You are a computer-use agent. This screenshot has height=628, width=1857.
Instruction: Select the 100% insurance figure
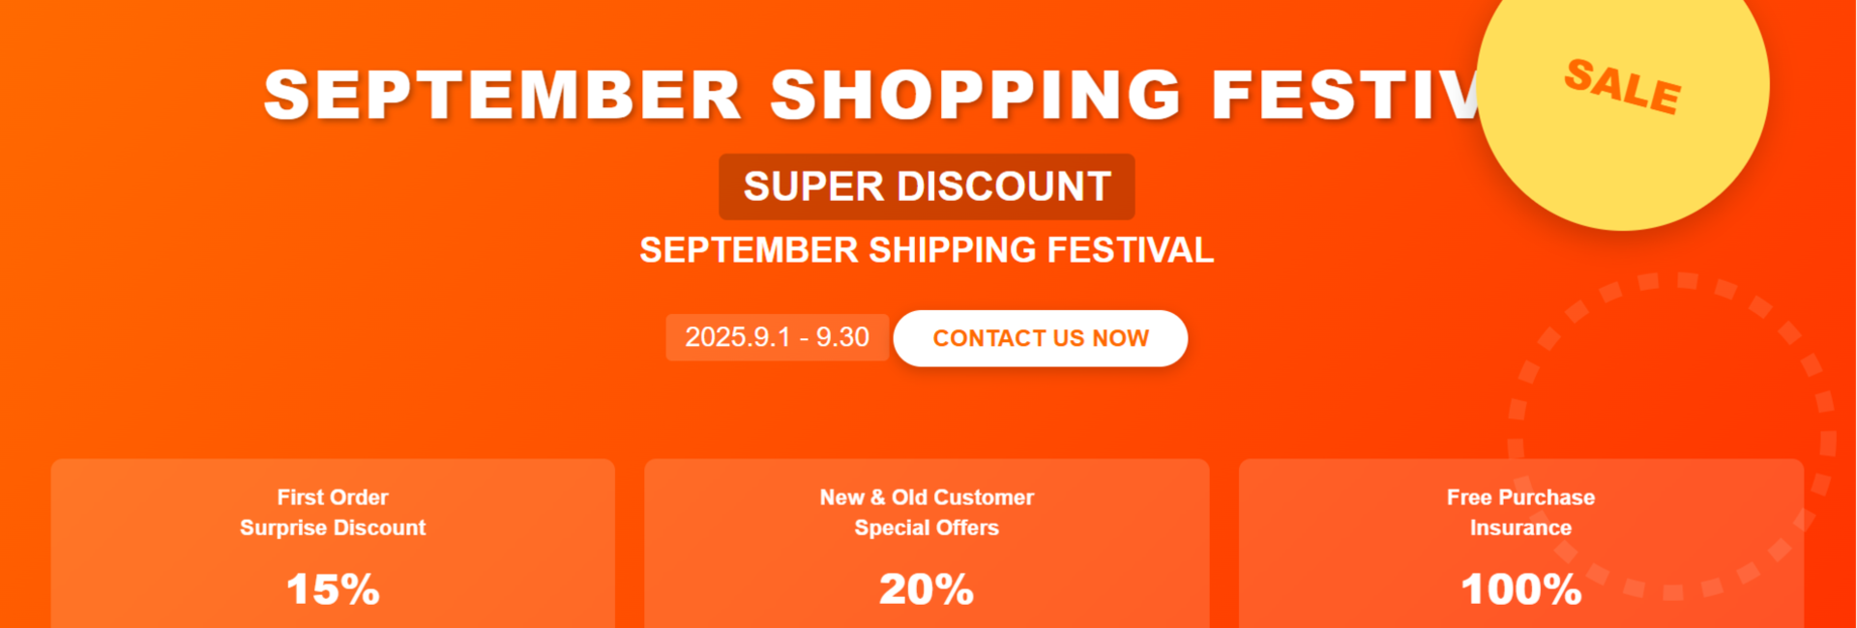point(1520,589)
